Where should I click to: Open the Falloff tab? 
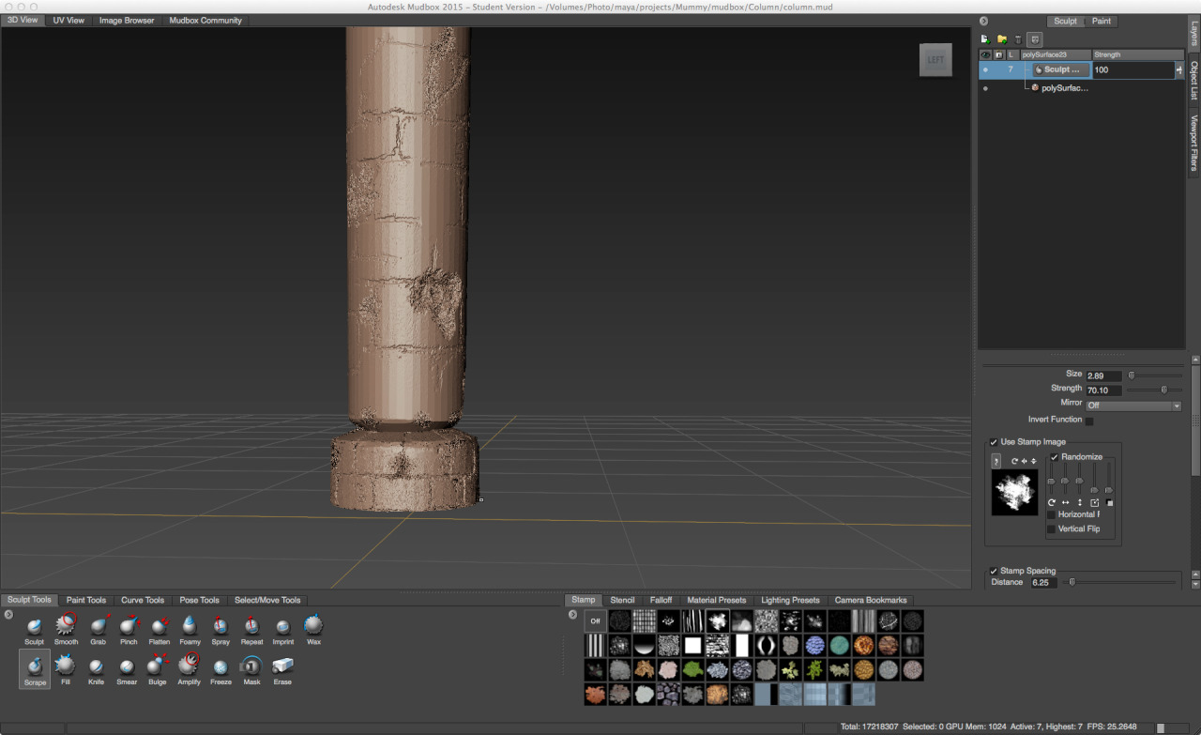tap(661, 600)
